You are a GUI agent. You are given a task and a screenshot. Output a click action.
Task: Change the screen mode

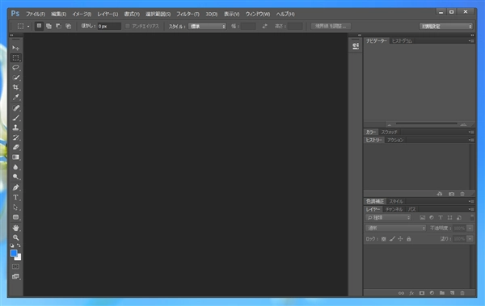[x=15, y=277]
